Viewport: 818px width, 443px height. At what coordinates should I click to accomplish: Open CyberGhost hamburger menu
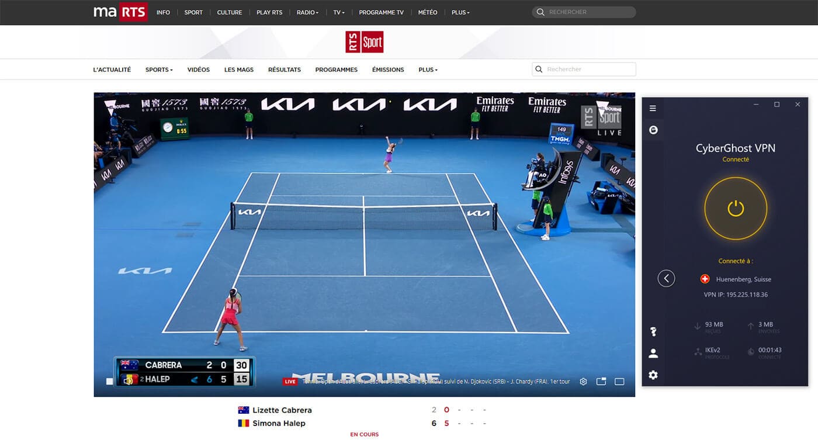tap(653, 108)
